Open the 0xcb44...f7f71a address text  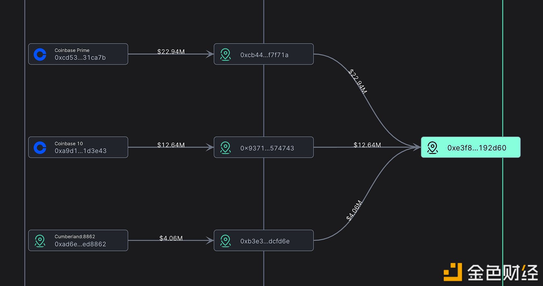click(264, 55)
